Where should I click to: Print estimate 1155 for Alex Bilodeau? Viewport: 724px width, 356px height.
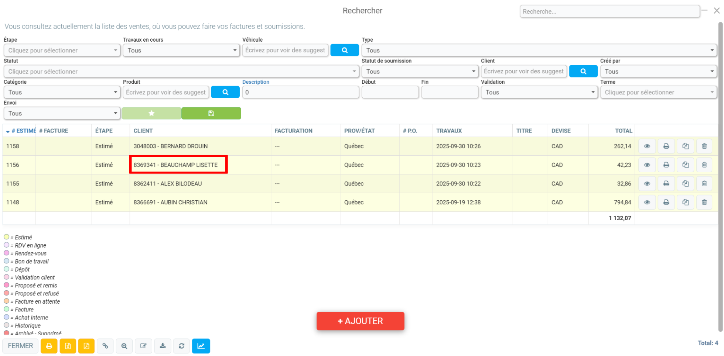666,183
